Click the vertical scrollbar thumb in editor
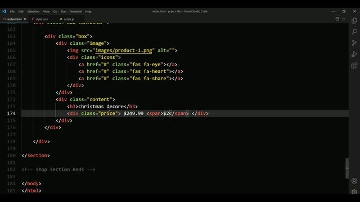This screenshot has width=360, height=202. [x=347, y=168]
